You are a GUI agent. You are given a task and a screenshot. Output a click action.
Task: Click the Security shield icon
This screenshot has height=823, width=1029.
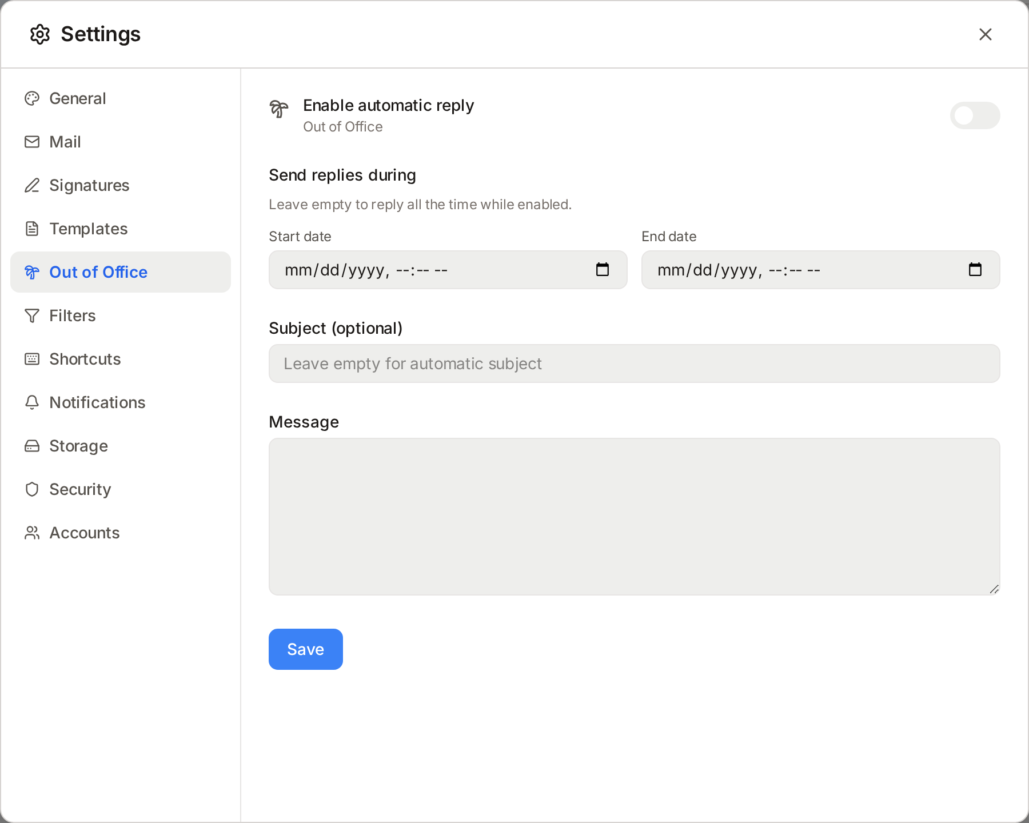click(x=32, y=489)
